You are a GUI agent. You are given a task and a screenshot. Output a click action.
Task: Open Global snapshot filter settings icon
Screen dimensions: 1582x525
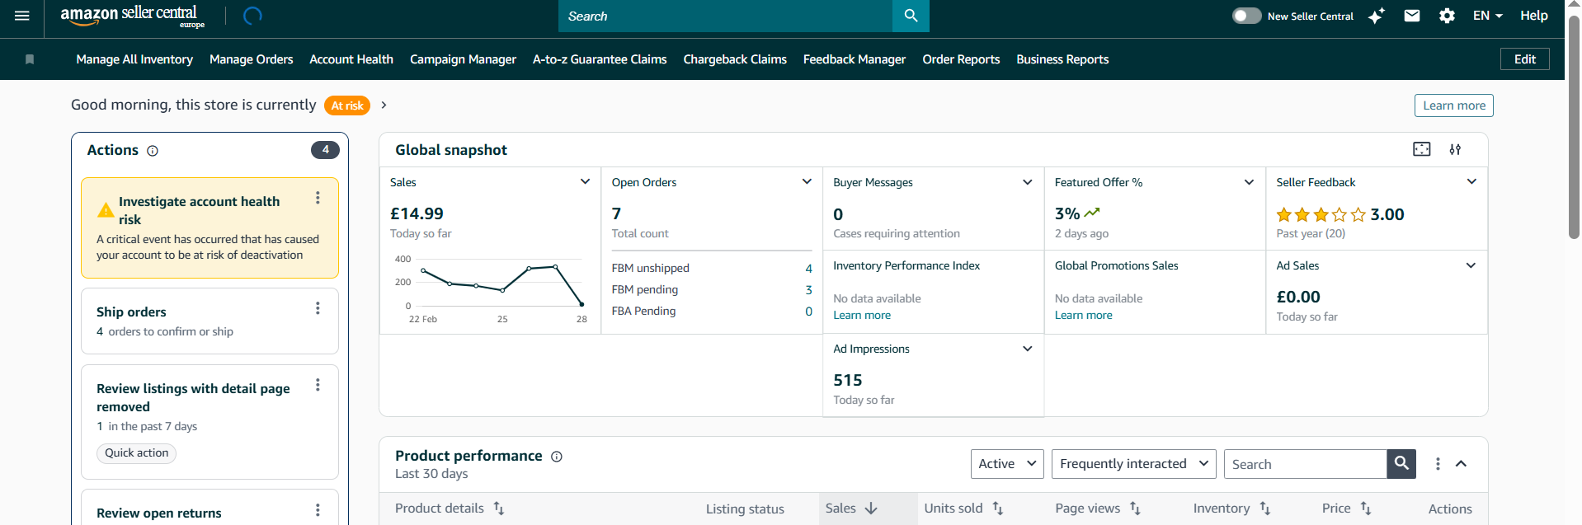coord(1455,149)
